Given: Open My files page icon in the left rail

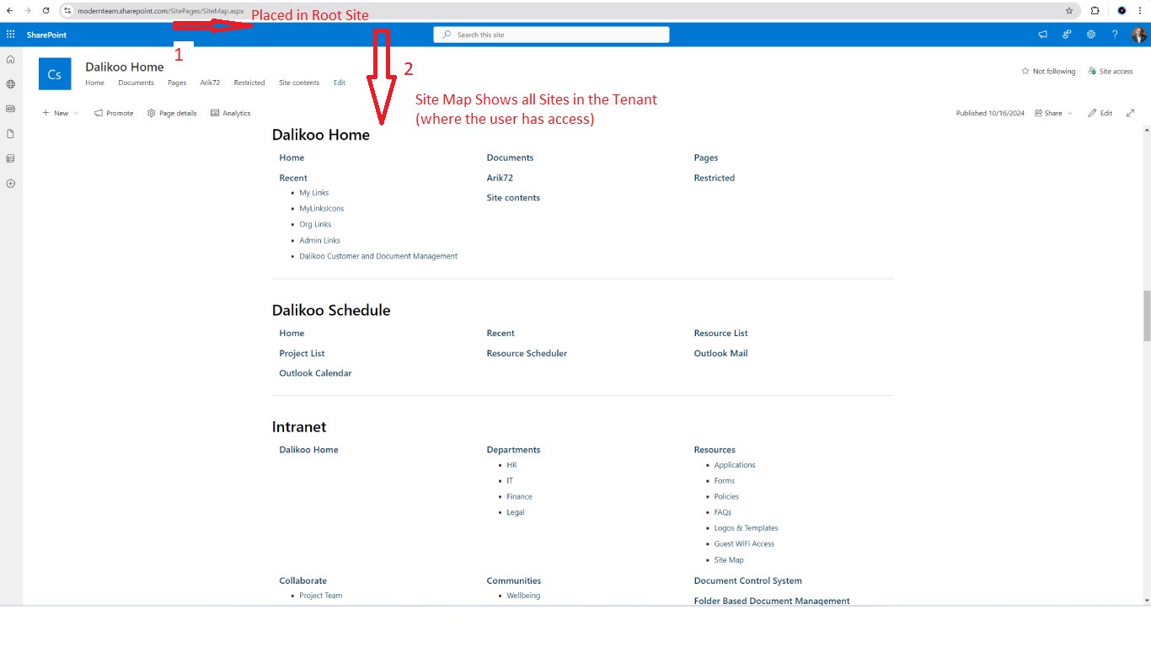Looking at the screenshot, I should pyautogui.click(x=11, y=134).
